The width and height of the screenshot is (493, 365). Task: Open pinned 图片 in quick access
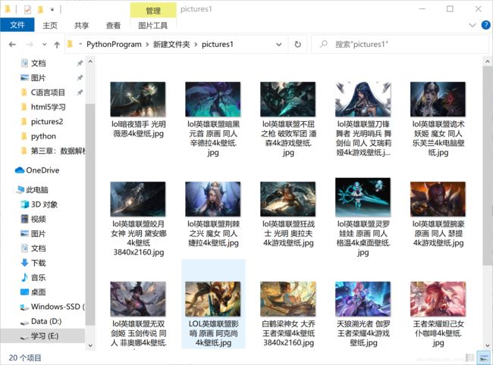(x=39, y=77)
